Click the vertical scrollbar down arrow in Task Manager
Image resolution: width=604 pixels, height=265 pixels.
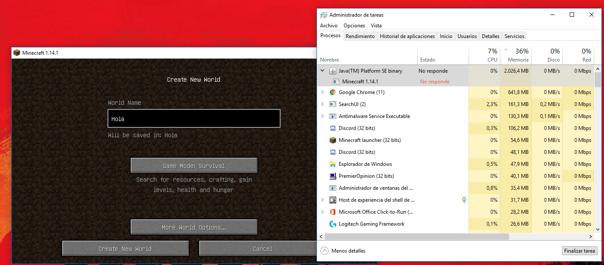[598, 230]
